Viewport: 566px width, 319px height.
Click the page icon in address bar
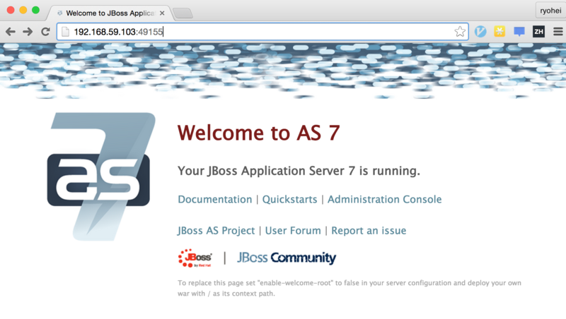[x=65, y=32]
